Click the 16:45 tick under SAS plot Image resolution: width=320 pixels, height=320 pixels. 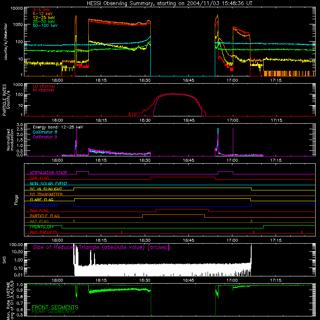click(188, 280)
